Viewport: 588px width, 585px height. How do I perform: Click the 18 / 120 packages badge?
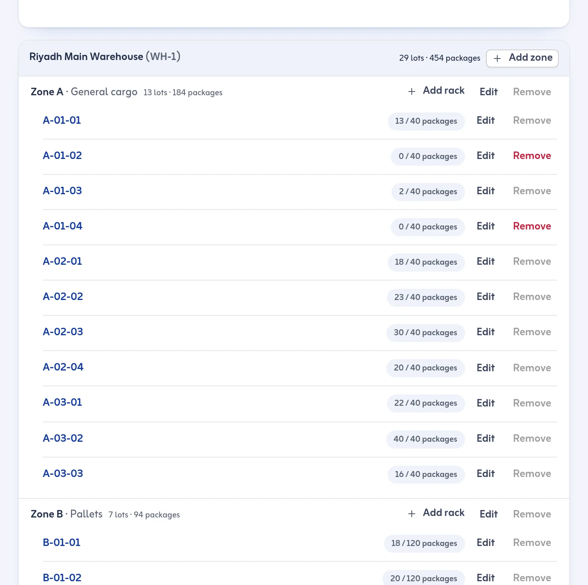424,543
